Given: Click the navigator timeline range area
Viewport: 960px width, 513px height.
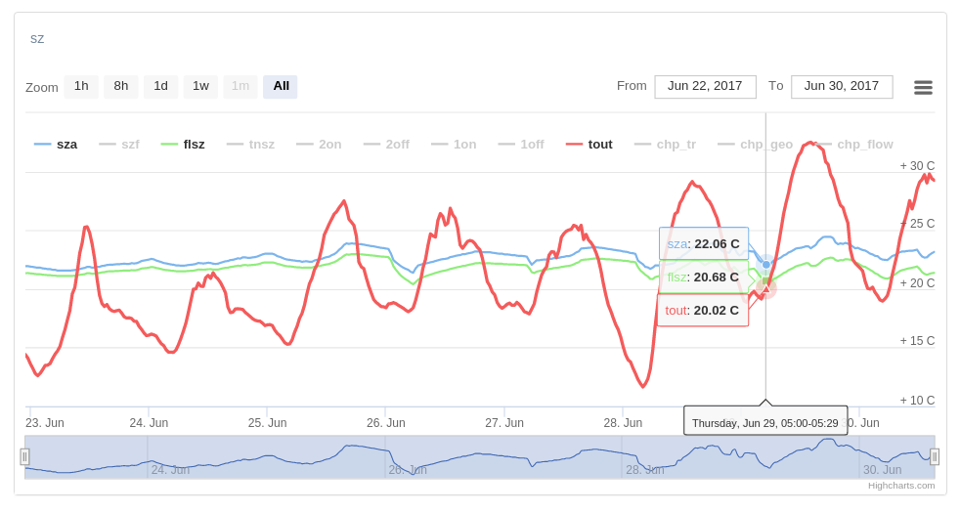Looking at the screenshot, I should click(479, 456).
